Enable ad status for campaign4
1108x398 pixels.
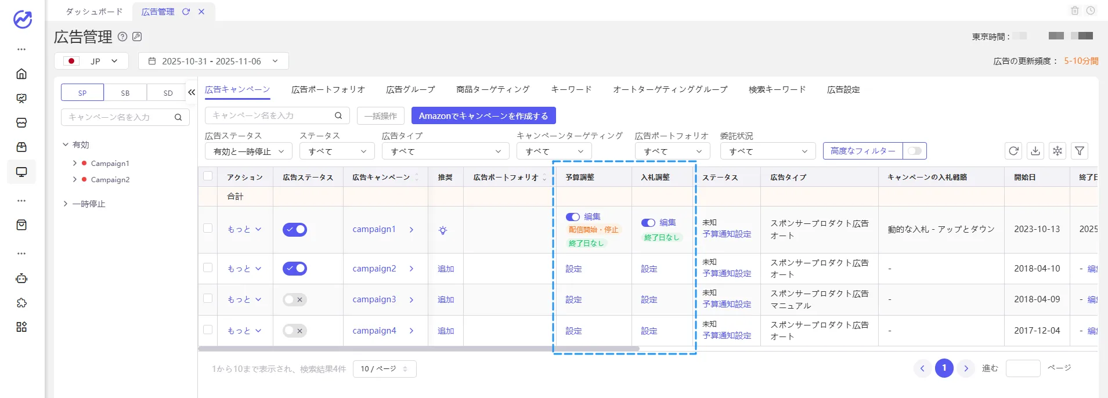295,331
